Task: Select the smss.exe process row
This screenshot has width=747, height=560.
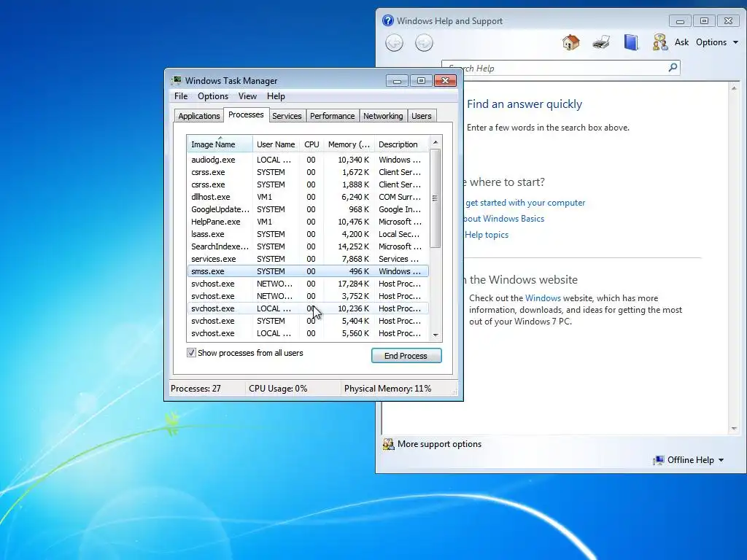Action: pyautogui.click(x=308, y=271)
